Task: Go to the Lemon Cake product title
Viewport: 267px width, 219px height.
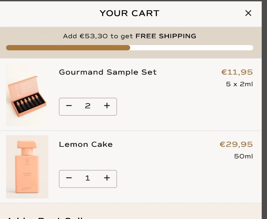Action: [x=86, y=144]
